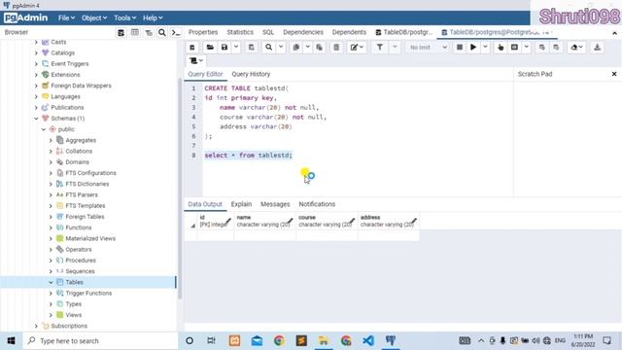Screen dimensions: 622x350
Task: Click the course column header
Action: click(327, 221)
